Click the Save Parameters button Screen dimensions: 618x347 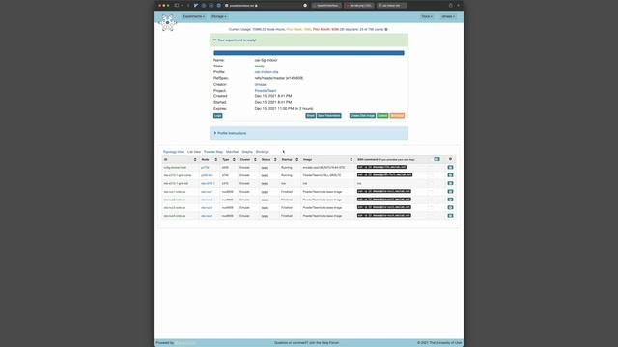328,116
